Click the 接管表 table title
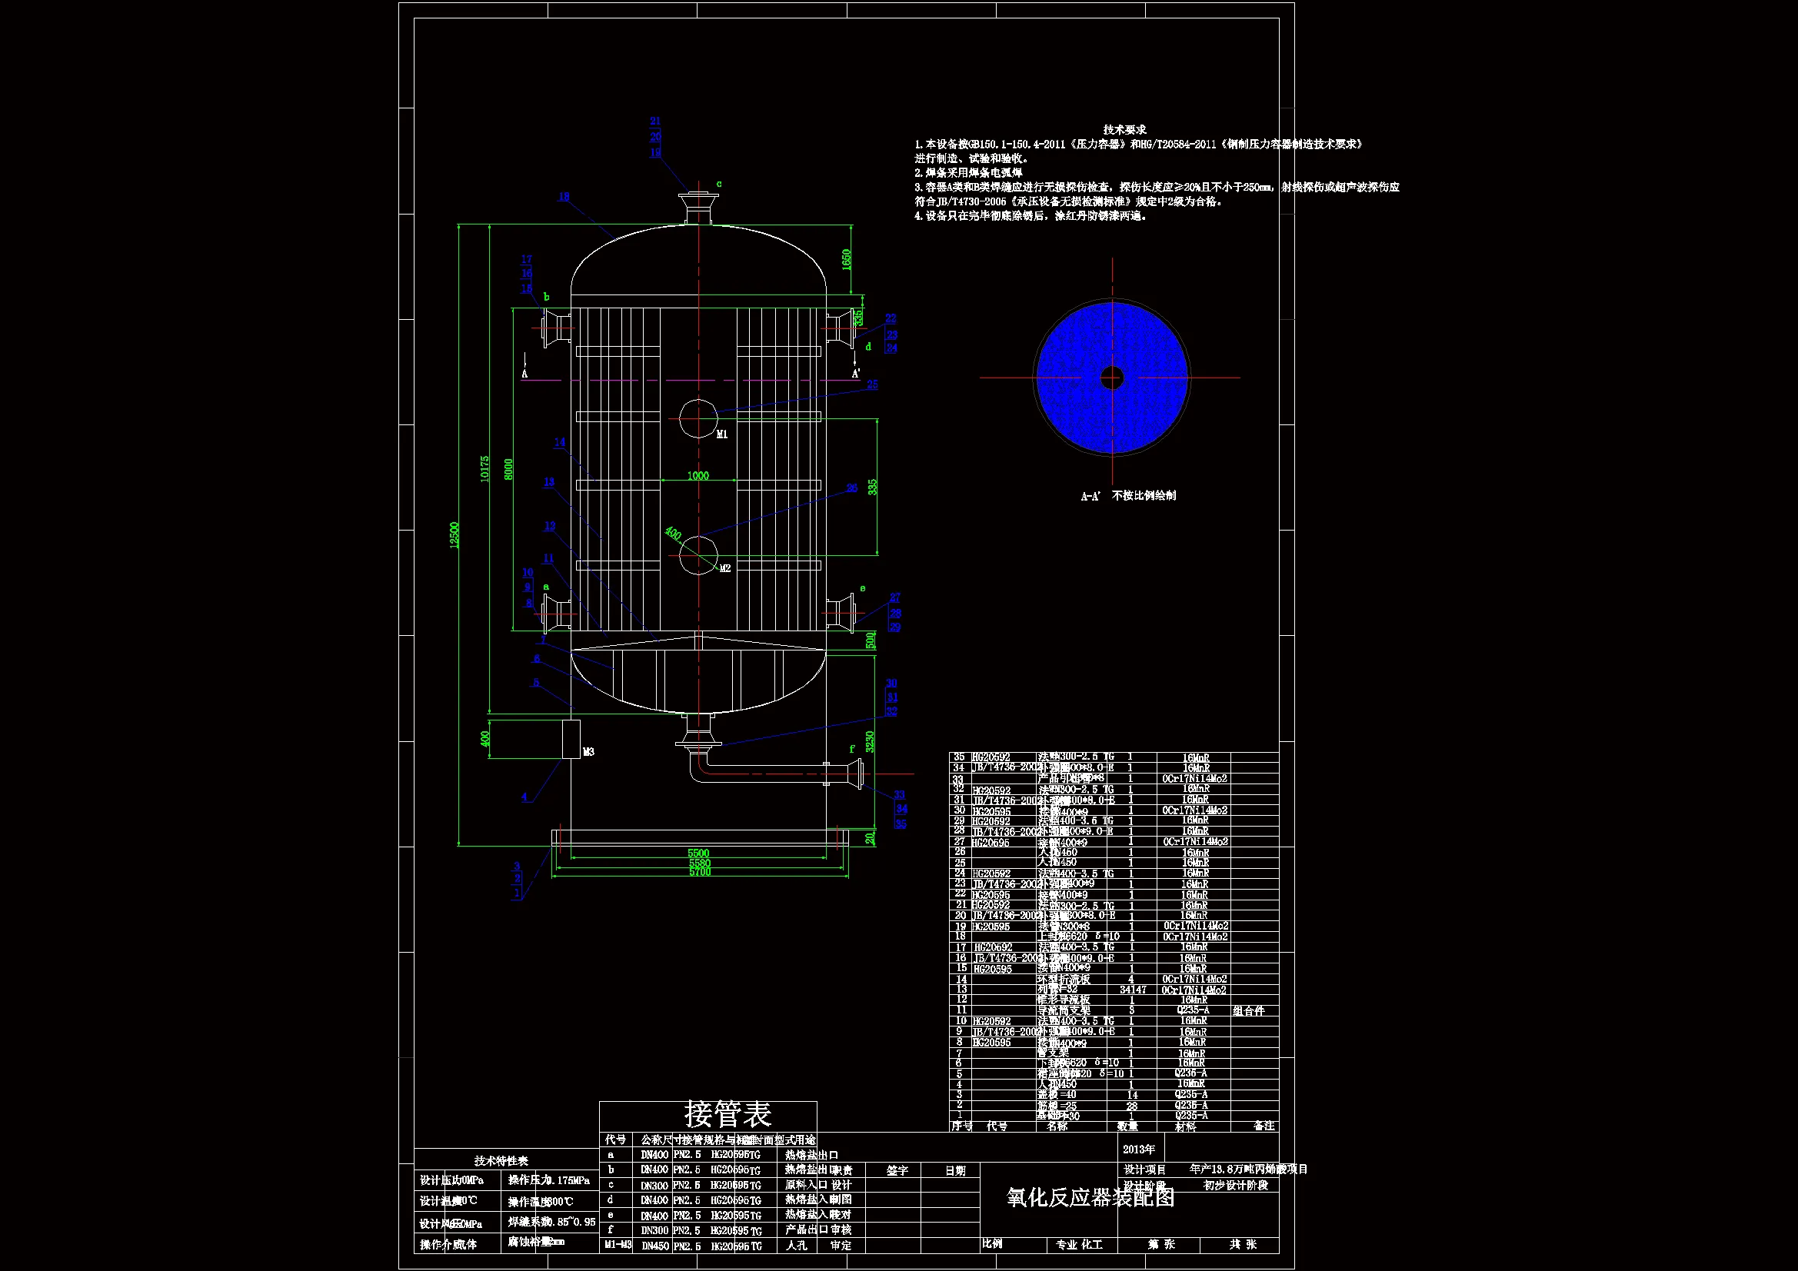The height and width of the screenshot is (1271, 1798). pyautogui.click(x=728, y=1113)
